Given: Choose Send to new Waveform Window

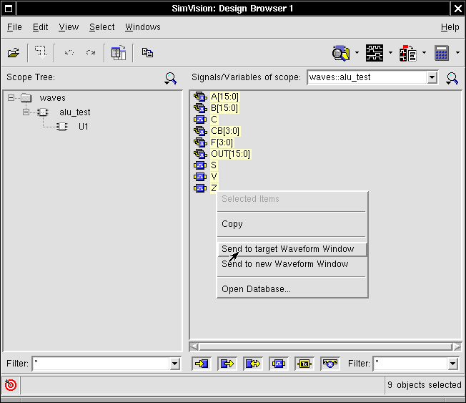Looking at the screenshot, I should [292, 264].
